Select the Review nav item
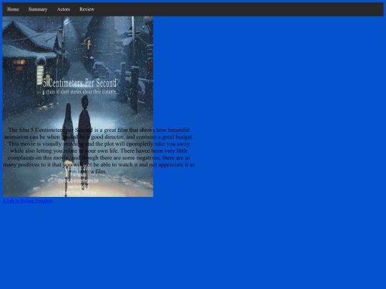Viewport: 386px width, 289px height. (x=87, y=9)
